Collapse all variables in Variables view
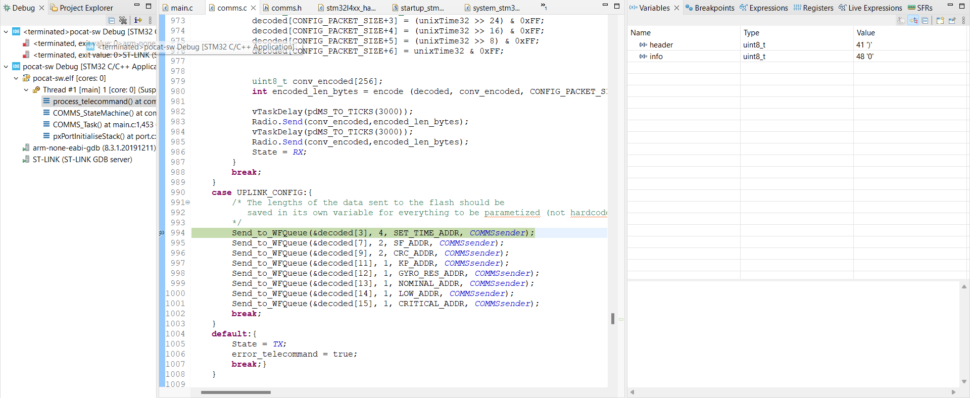 925,20
